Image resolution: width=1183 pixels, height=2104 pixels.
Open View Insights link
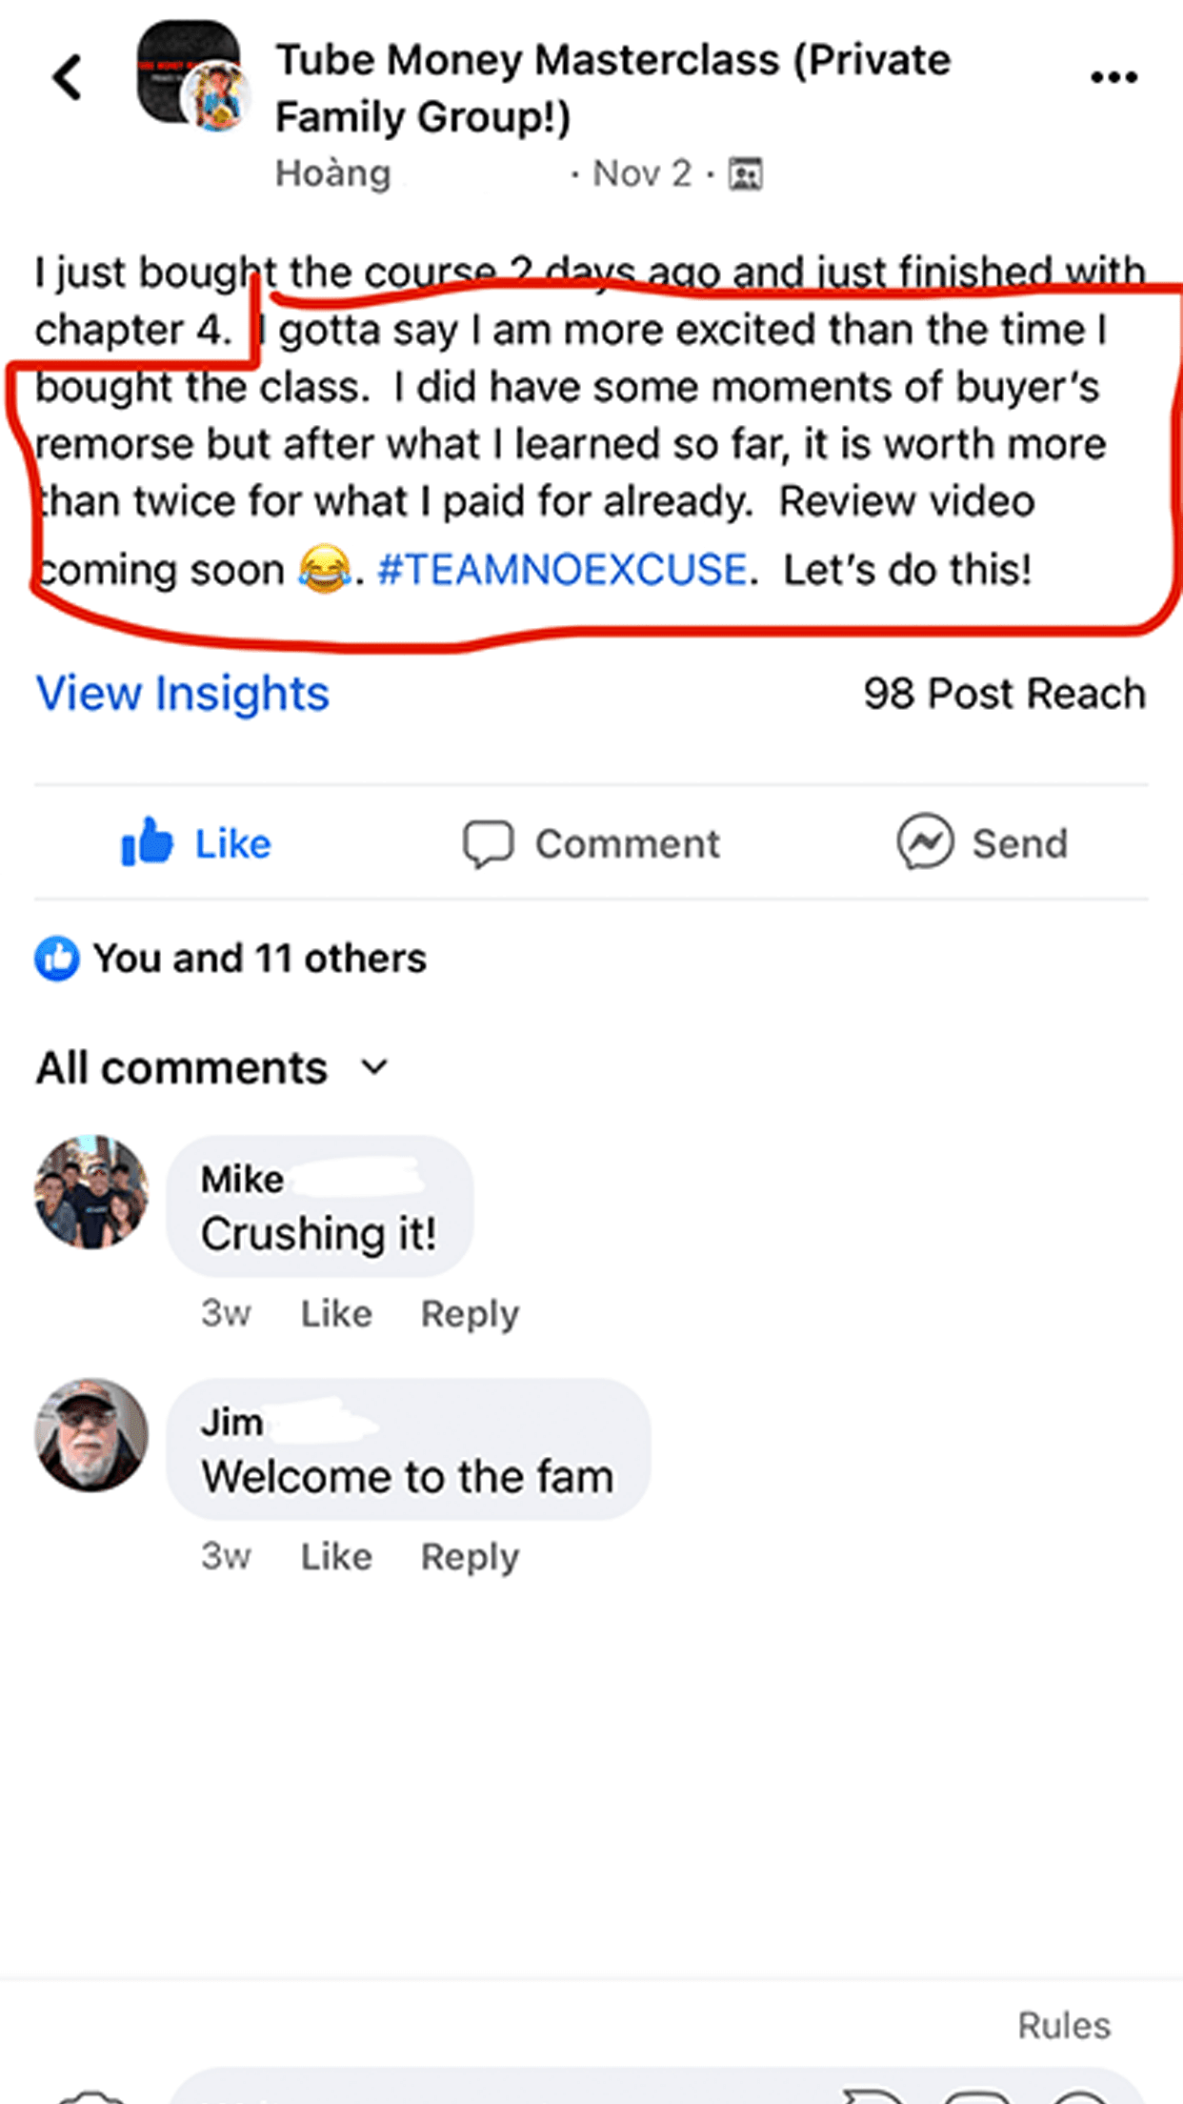tap(183, 693)
